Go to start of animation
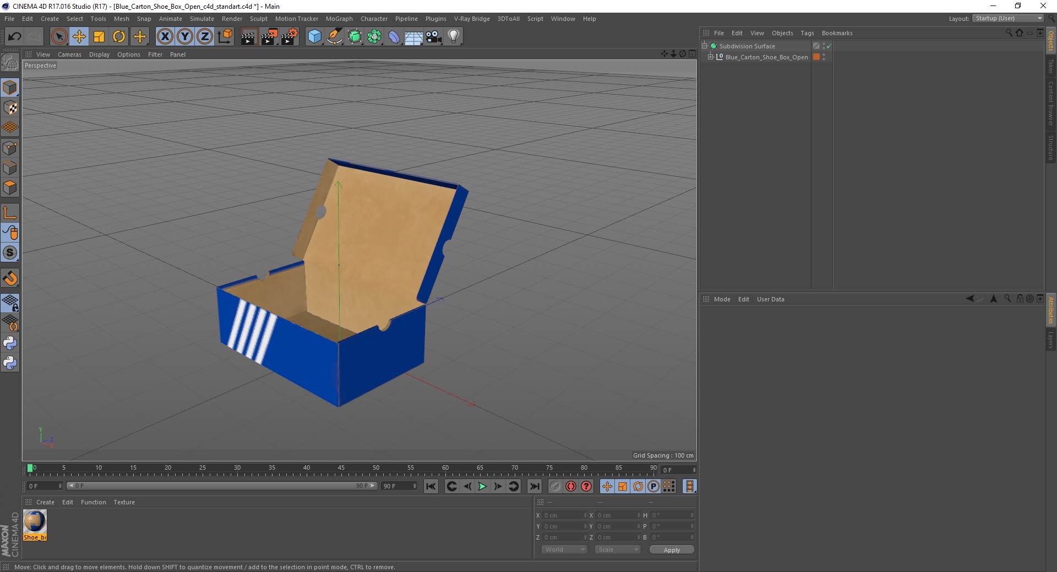1057x572 pixels. point(431,486)
